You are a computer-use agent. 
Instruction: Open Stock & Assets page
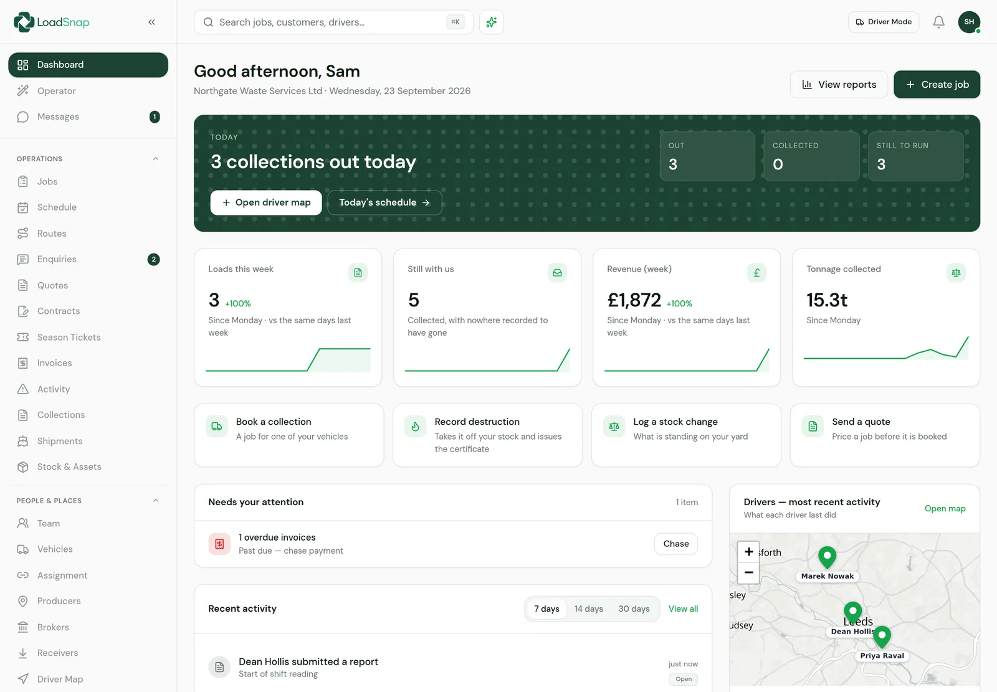click(x=88, y=467)
